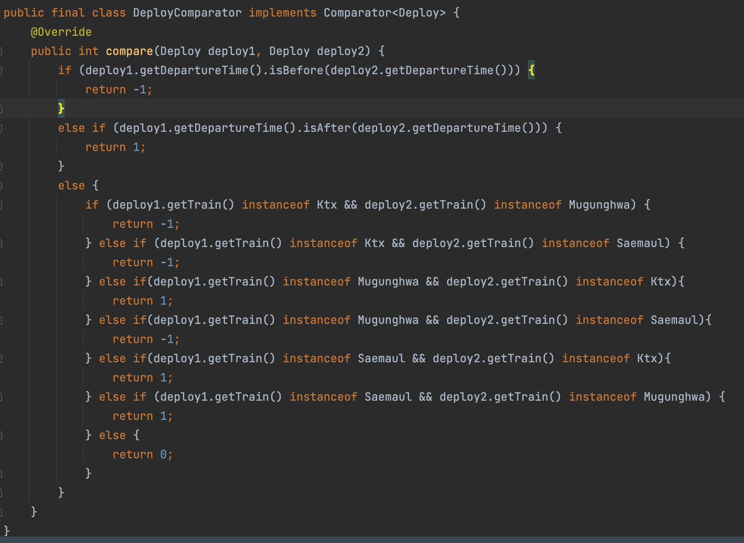Click deploy1 parameter in compare signature
The width and height of the screenshot is (744, 543).
(231, 51)
